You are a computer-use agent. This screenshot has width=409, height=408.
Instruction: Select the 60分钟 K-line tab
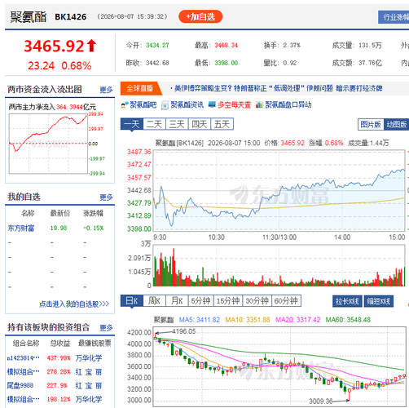tap(286, 301)
